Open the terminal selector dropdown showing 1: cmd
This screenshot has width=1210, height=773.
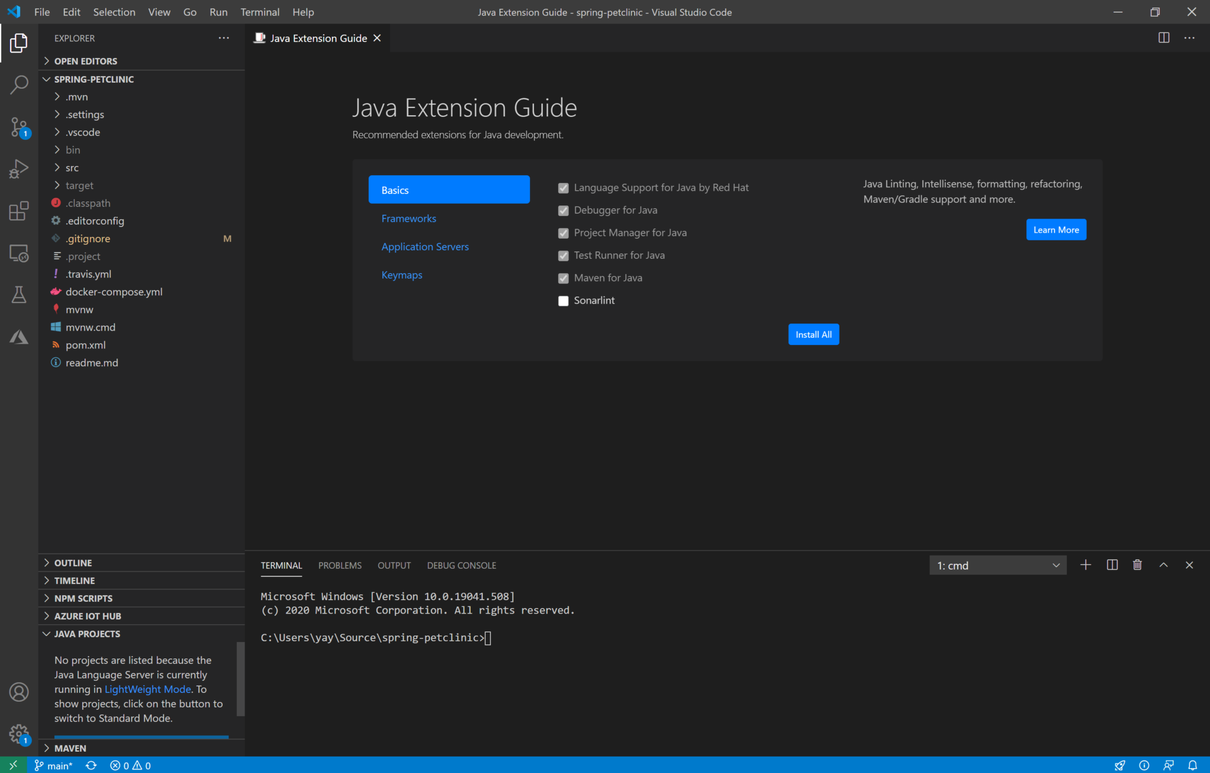click(x=997, y=565)
